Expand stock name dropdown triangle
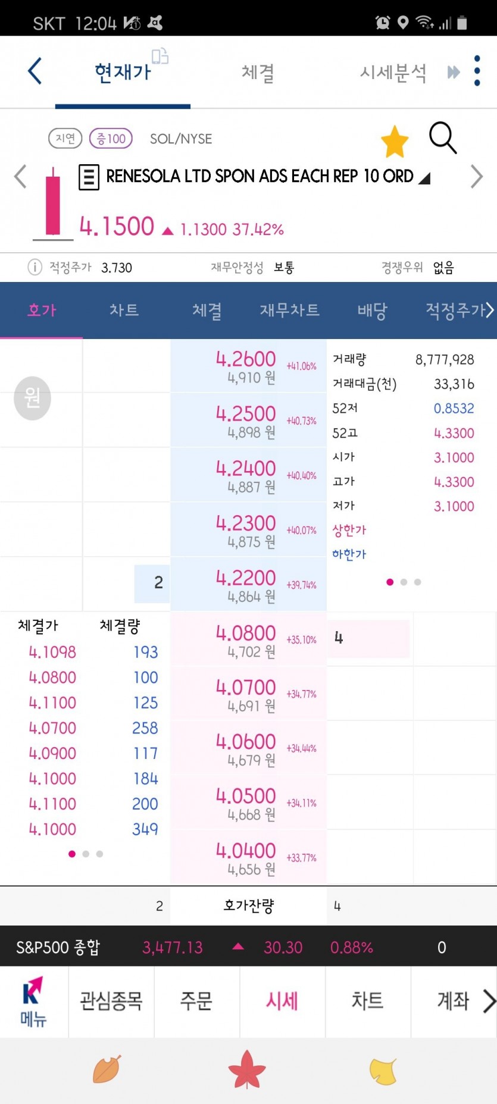Image resolution: width=497 pixels, height=1104 pixels. click(x=424, y=178)
